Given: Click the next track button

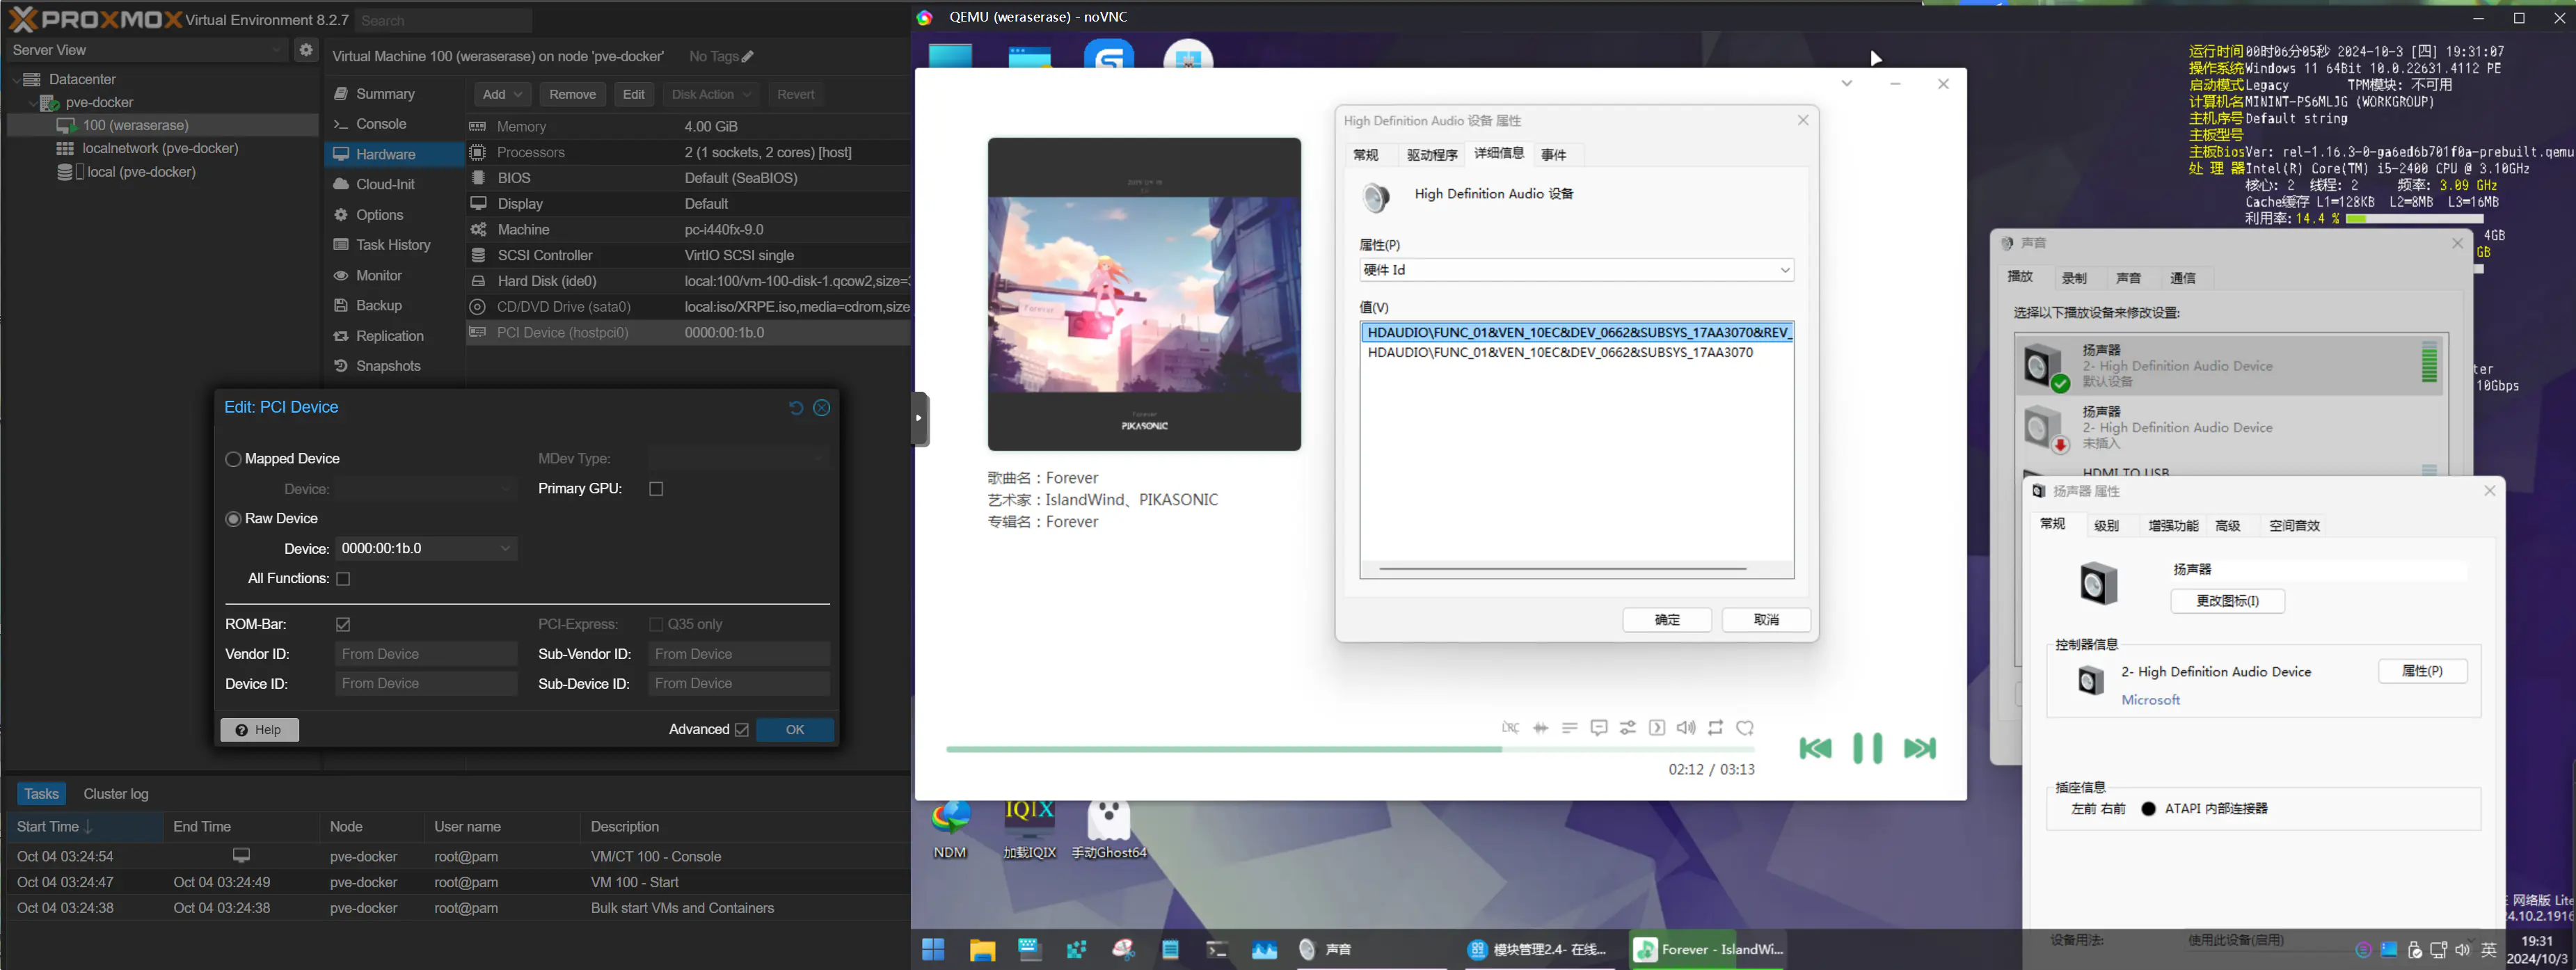Looking at the screenshot, I should [x=1919, y=748].
